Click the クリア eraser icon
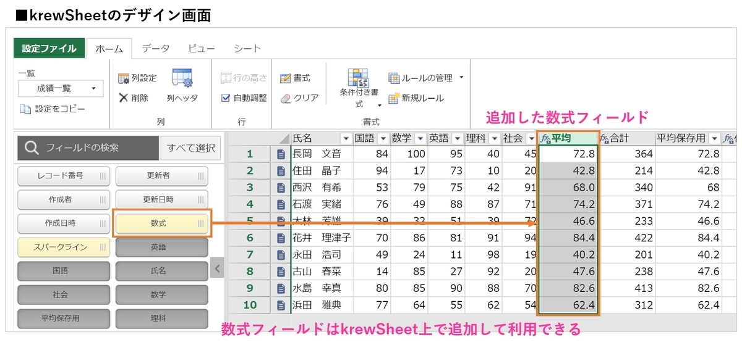Screen dimensions: 742x345 click(286, 98)
